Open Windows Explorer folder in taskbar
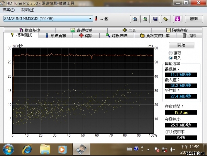This screenshot has width=207, height=156. tap(45, 150)
